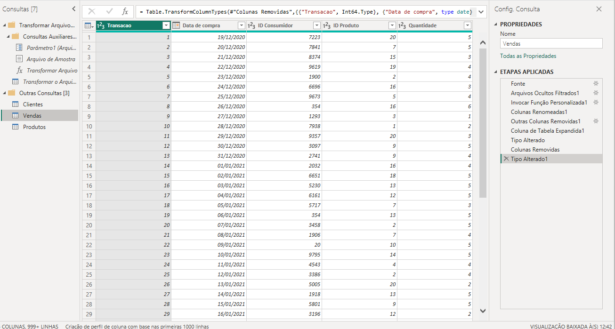
Task: Click data type icon of Transacao column
Action: (100, 25)
